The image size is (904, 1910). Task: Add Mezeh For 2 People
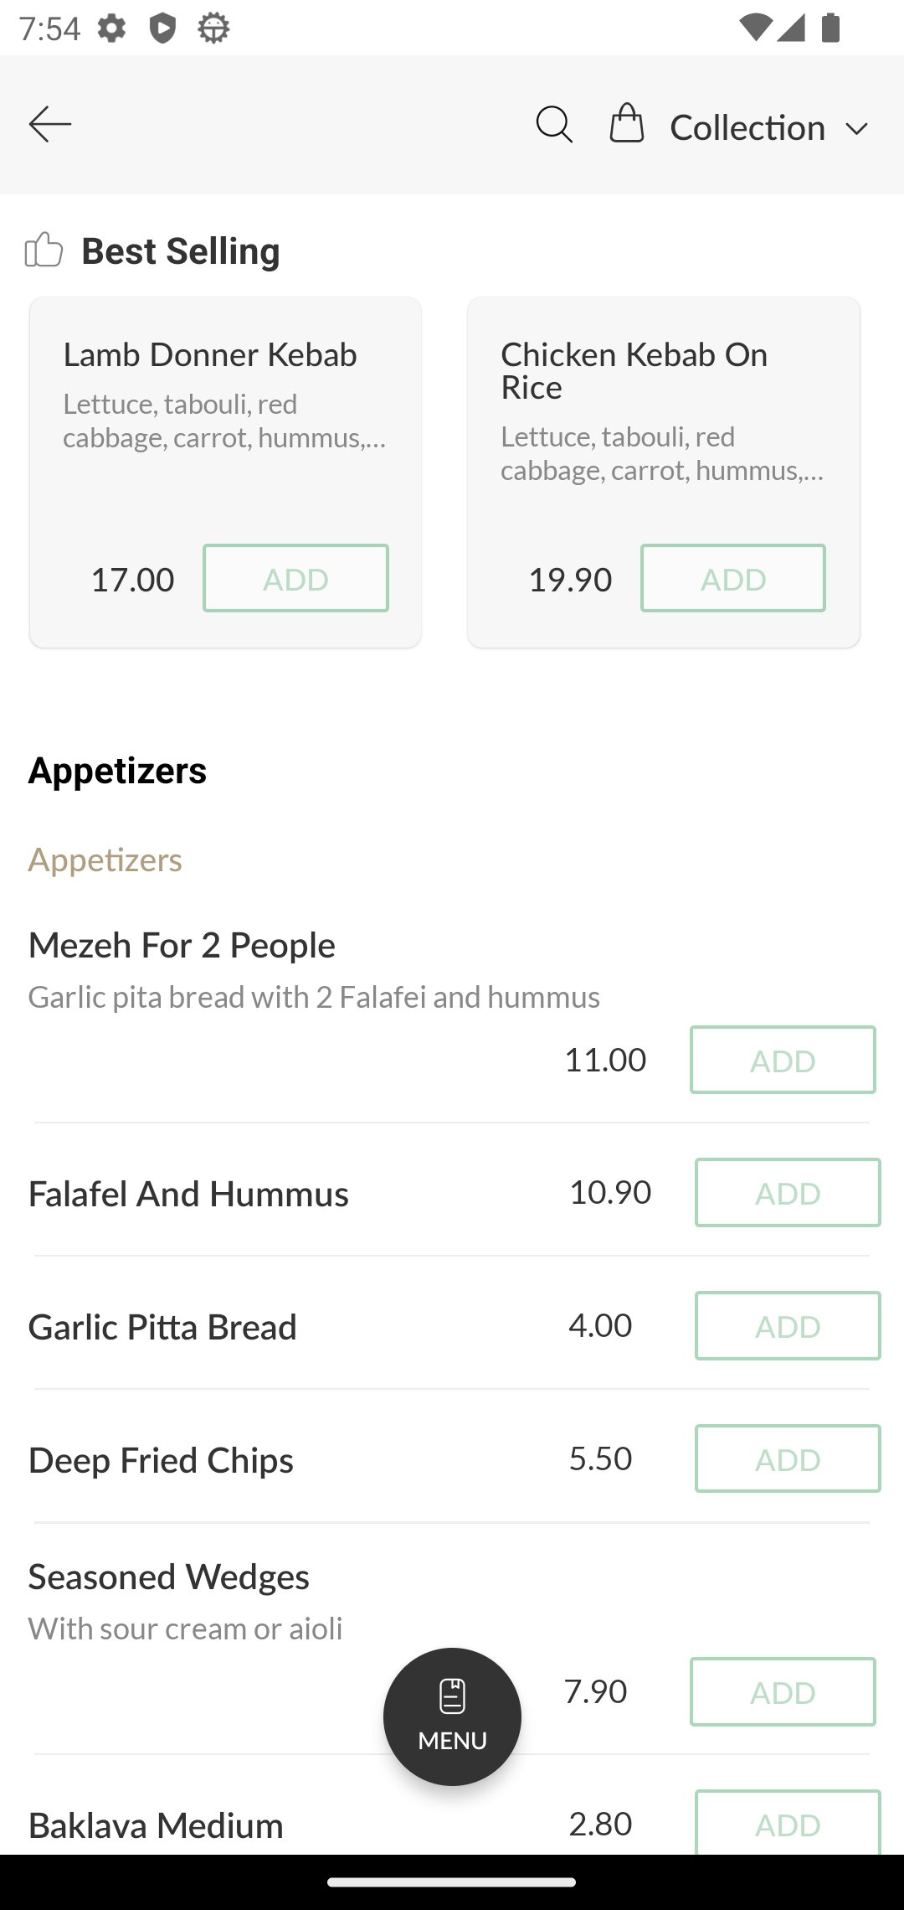pyautogui.click(x=782, y=1060)
